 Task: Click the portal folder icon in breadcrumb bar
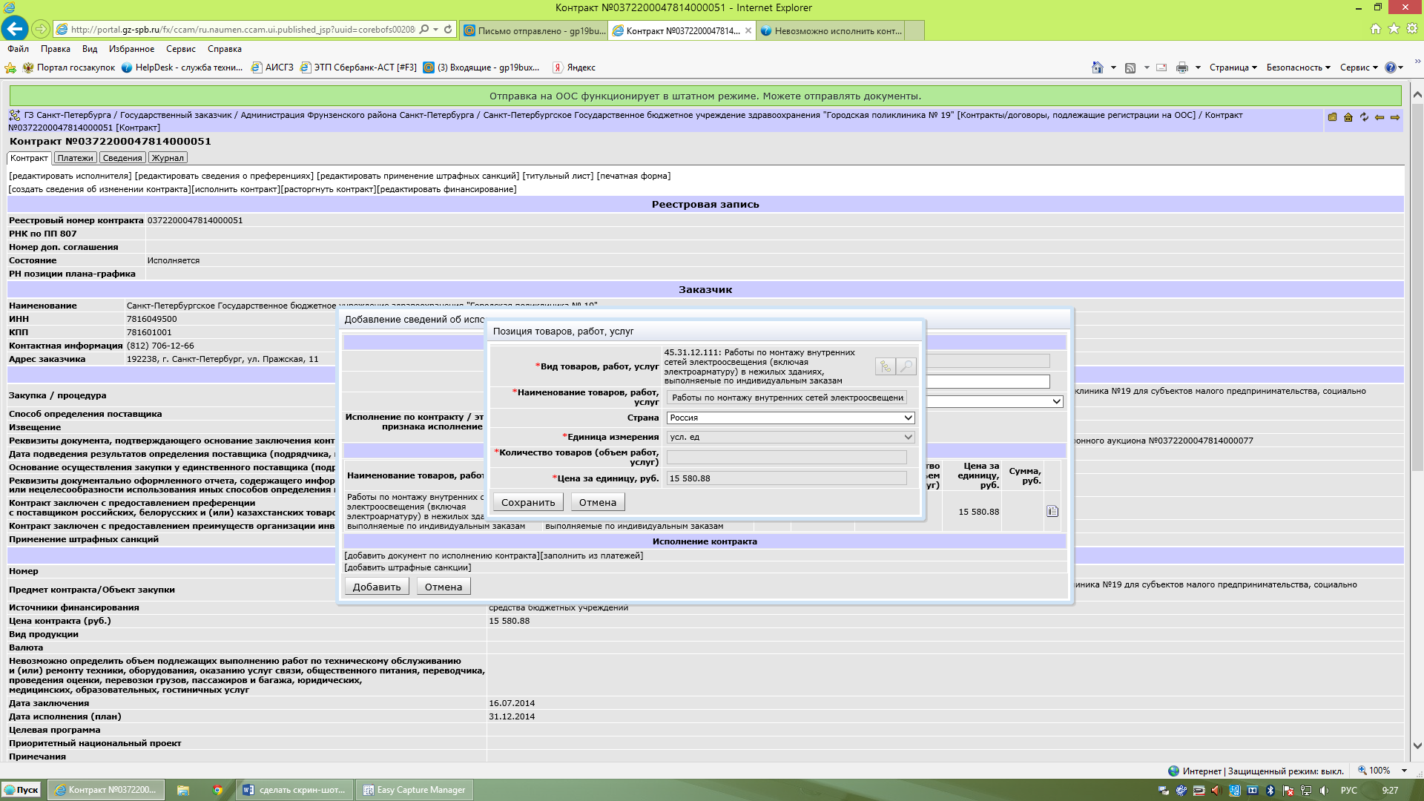click(x=1333, y=117)
